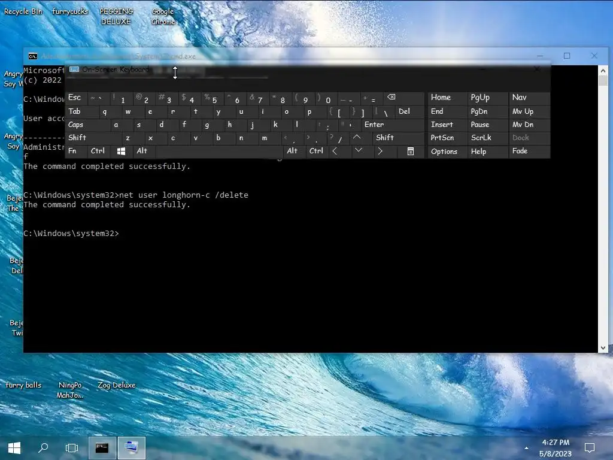Click the Insert key
This screenshot has height=460, width=613.
click(x=447, y=125)
